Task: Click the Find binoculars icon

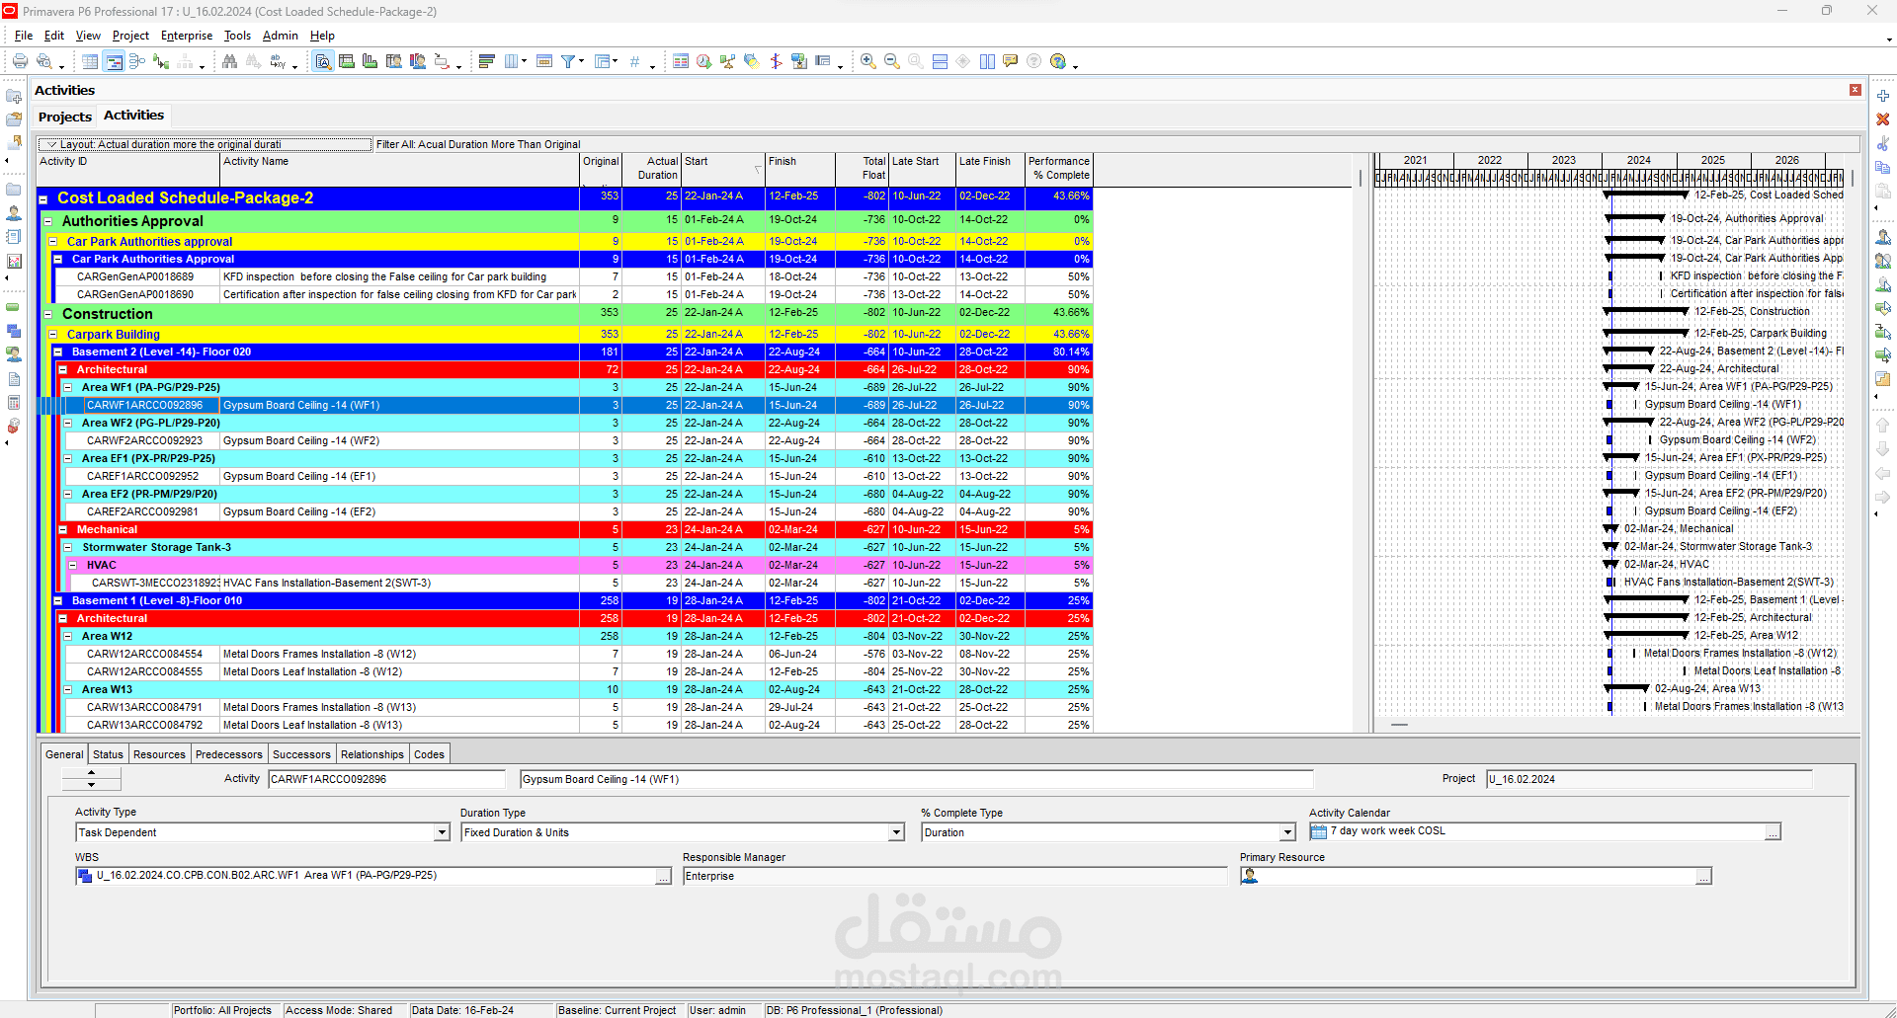Action: coord(229,61)
